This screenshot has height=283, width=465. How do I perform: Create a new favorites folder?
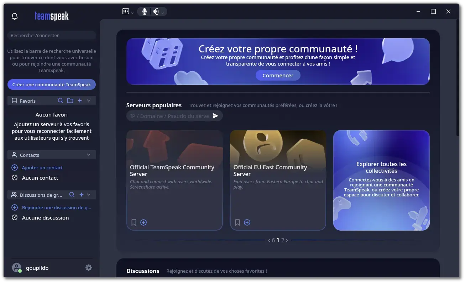pos(70,101)
